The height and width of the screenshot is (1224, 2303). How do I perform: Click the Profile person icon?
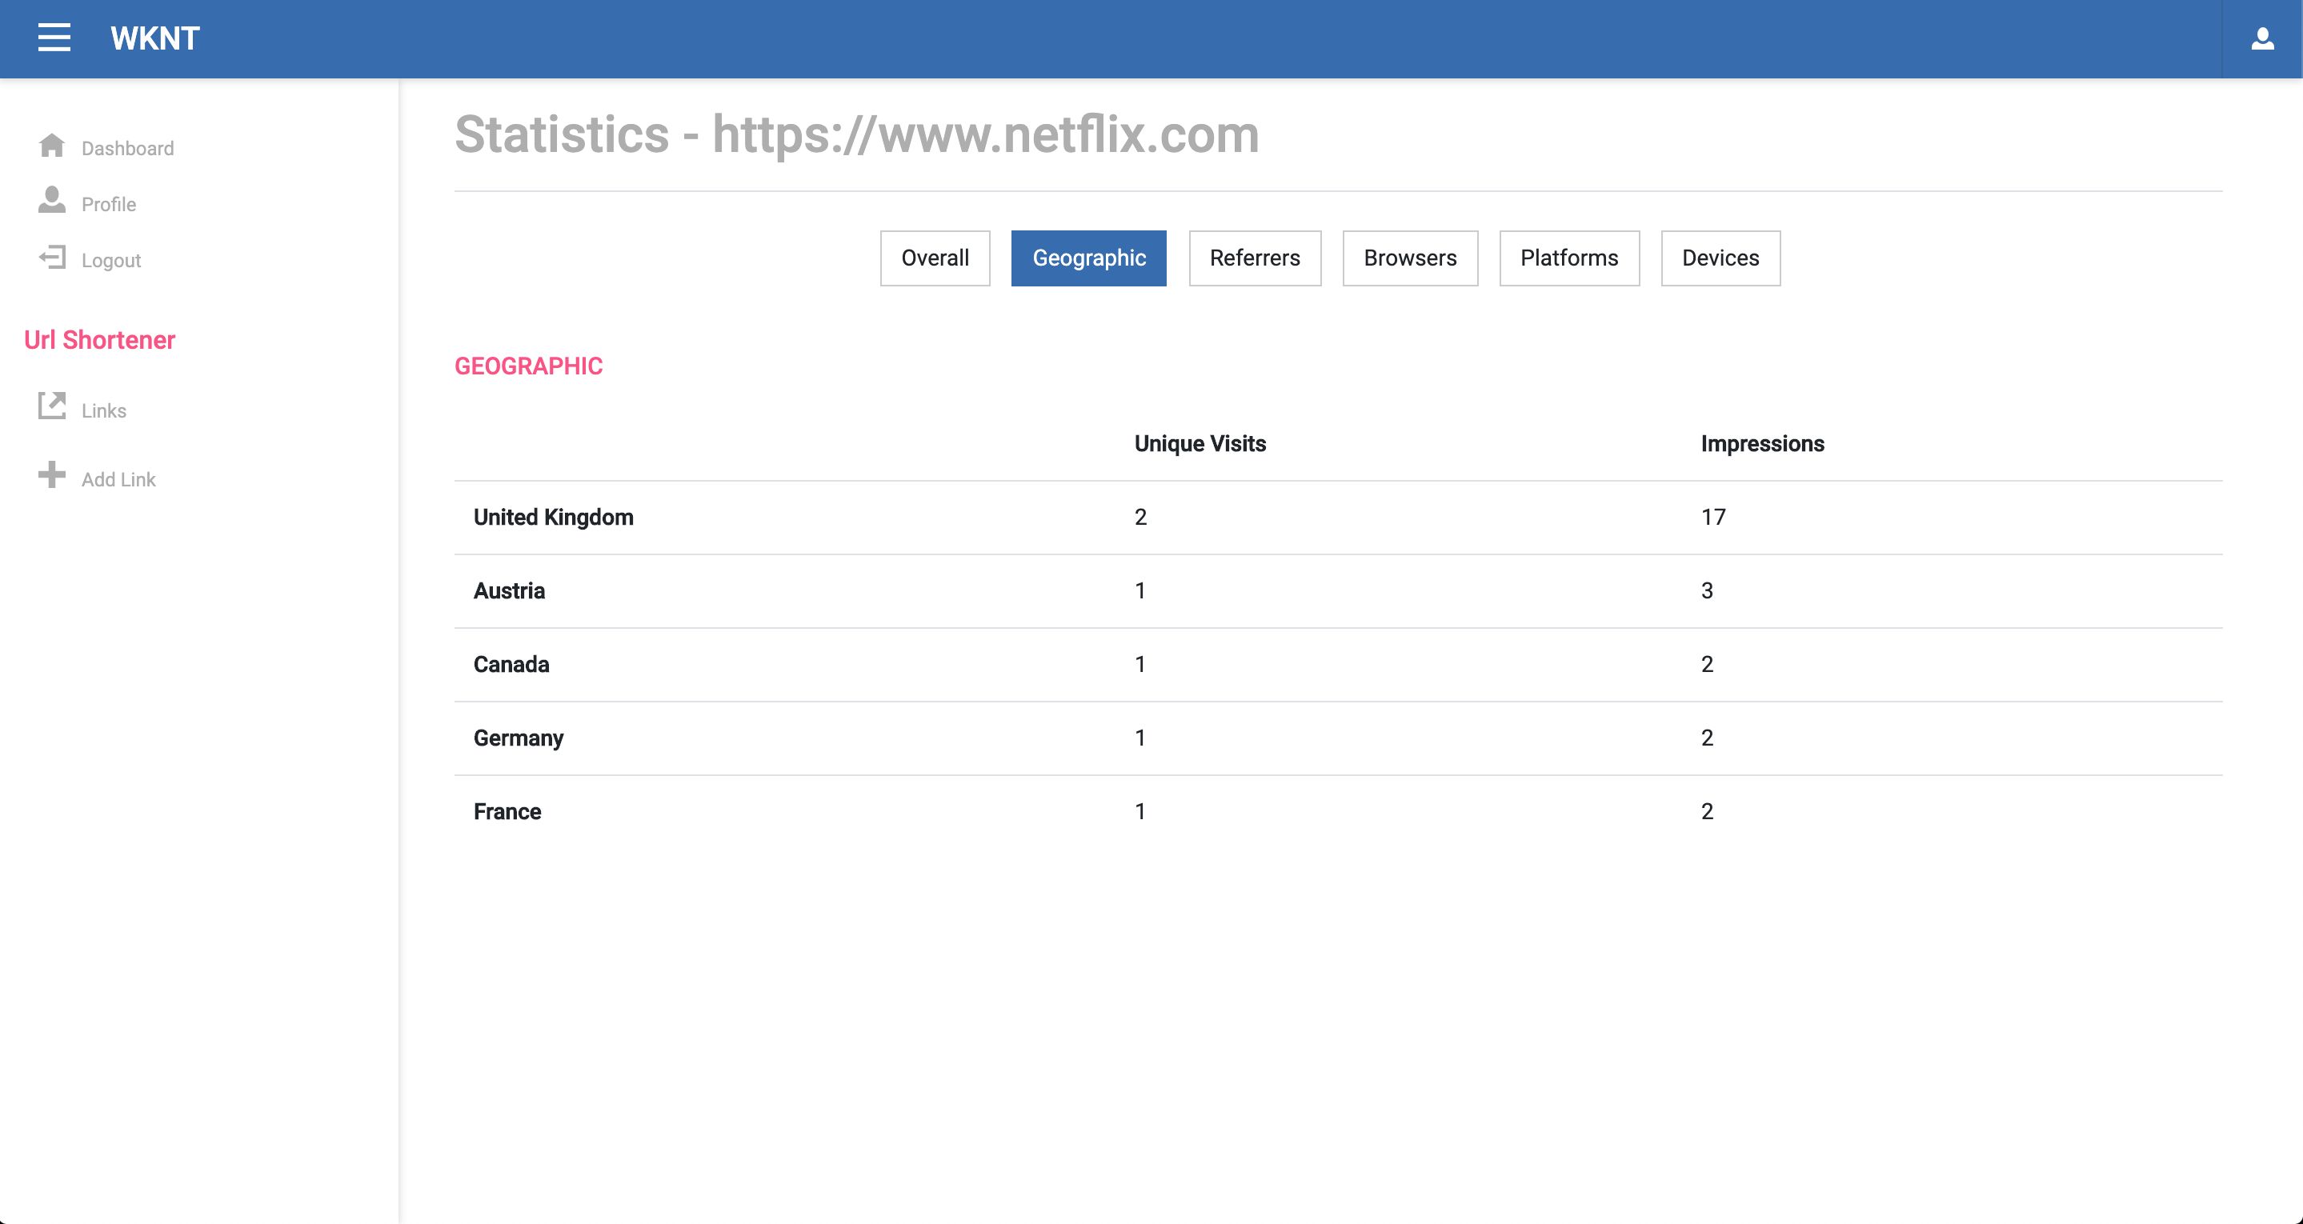[x=52, y=200]
